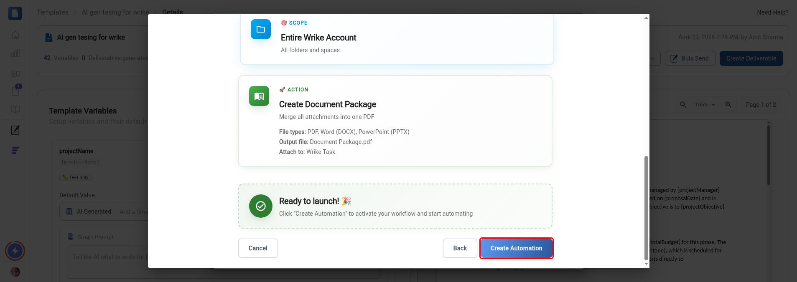This screenshot has width=797, height=282.
Task: Click the blue folder Scope icon
Action: 261,29
